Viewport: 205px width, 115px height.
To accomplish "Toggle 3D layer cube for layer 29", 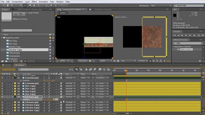I will (x=61, y=105).
